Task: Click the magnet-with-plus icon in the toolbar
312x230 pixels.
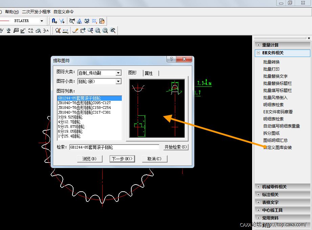Action: [x=54, y=21]
